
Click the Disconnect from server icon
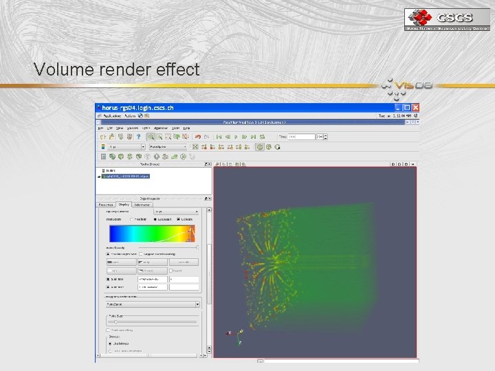point(129,137)
